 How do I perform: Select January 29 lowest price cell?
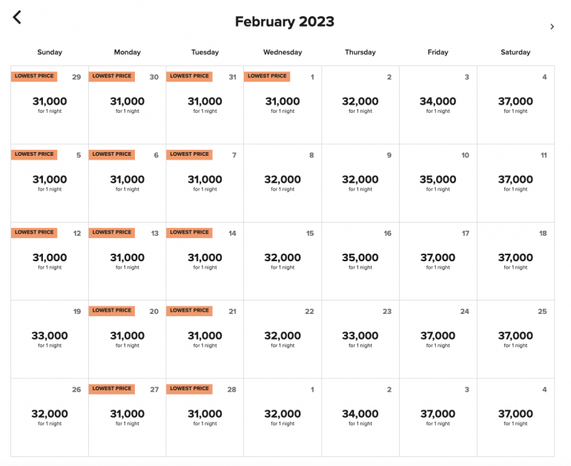[50, 105]
